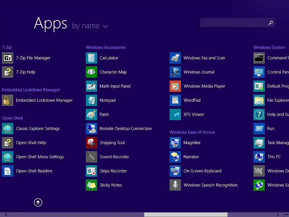This screenshot has height=217, width=289.
Task: Select the Open-Shell group header
Action: coord(12,118)
